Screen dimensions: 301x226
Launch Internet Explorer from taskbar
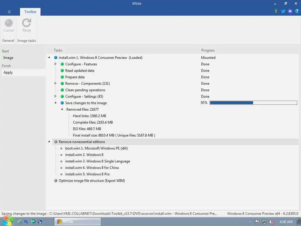click(x=20, y=222)
